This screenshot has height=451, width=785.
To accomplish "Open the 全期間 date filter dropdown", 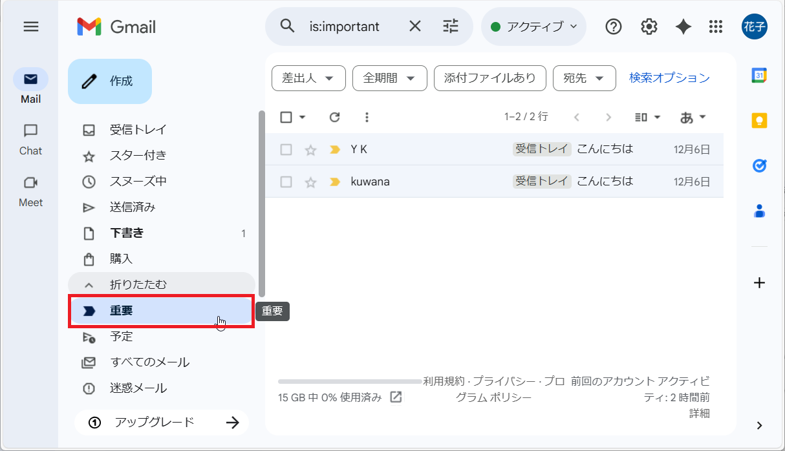I will 389,78.
